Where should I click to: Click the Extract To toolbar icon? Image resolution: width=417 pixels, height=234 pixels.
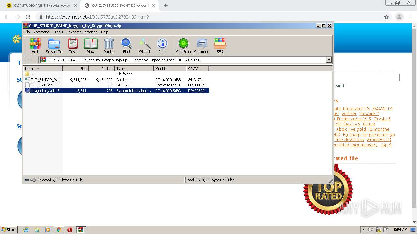coord(54,45)
